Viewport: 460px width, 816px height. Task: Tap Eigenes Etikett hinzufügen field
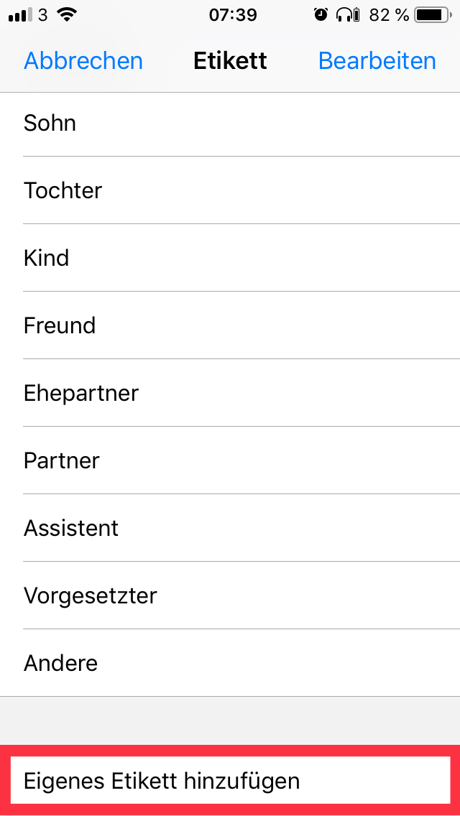pos(230,781)
